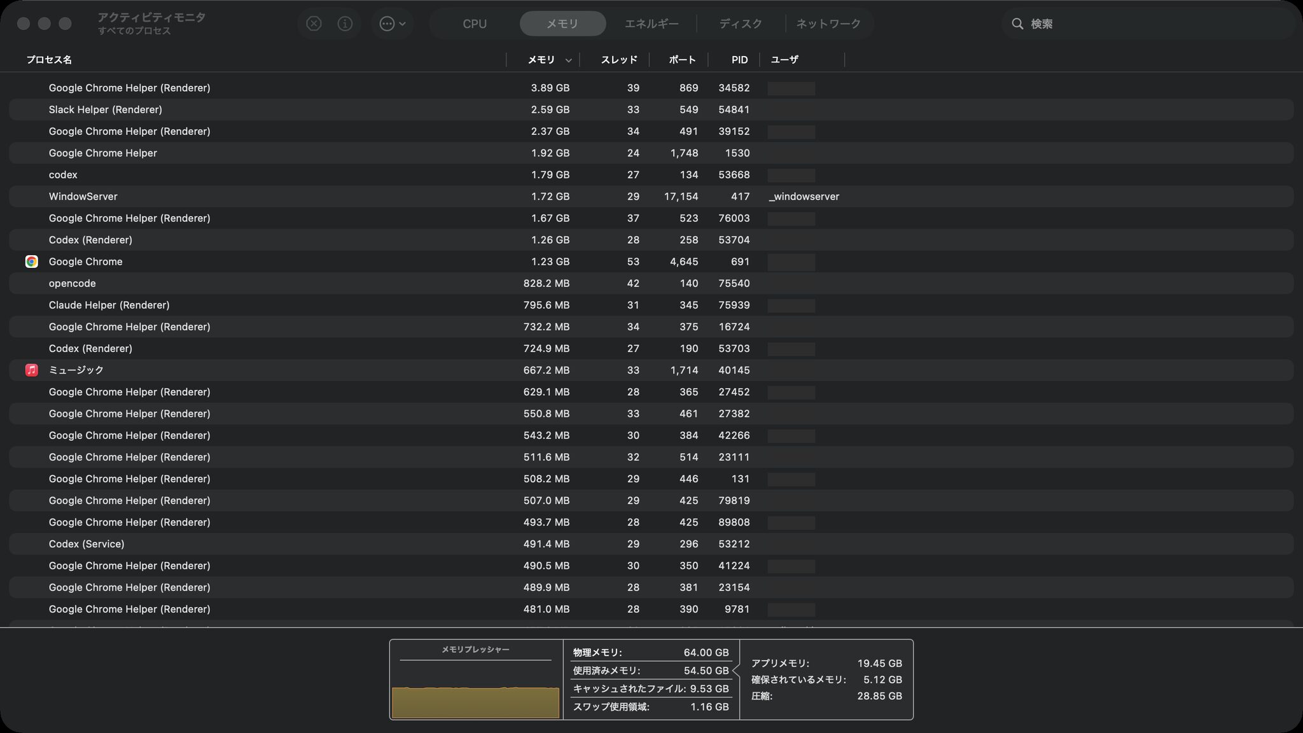Viewport: 1303px width, 733px height.
Task: Select the Chrome Helper (Renderer) row using 629.1 MB
Action: pos(651,392)
